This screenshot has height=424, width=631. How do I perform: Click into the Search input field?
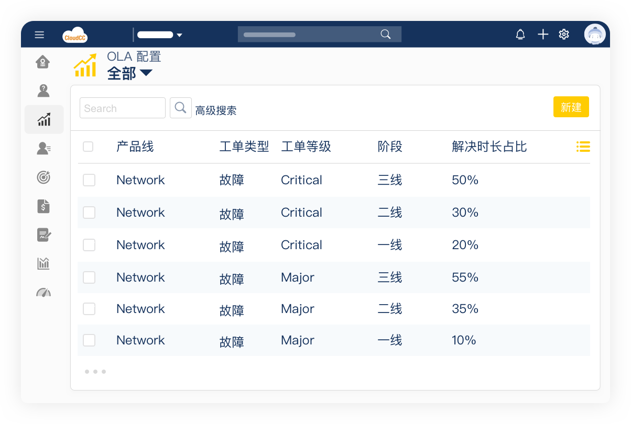click(x=123, y=108)
